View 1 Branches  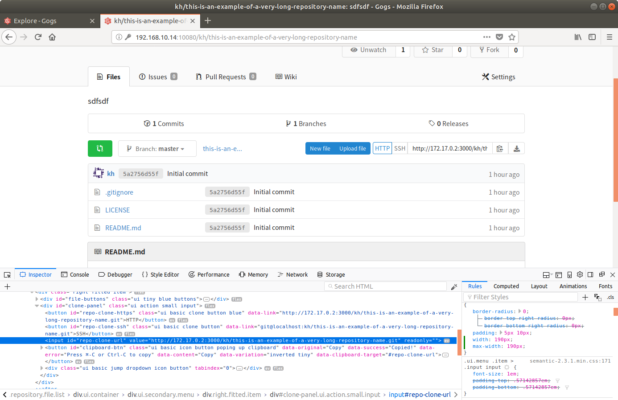(x=306, y=124)
